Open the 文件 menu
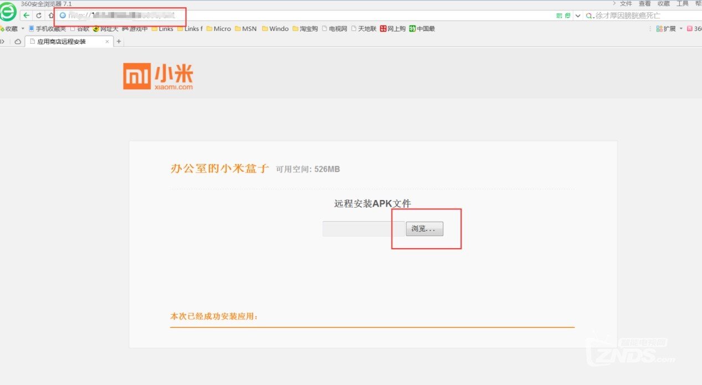The image size is (702, 385). (626, 3)
